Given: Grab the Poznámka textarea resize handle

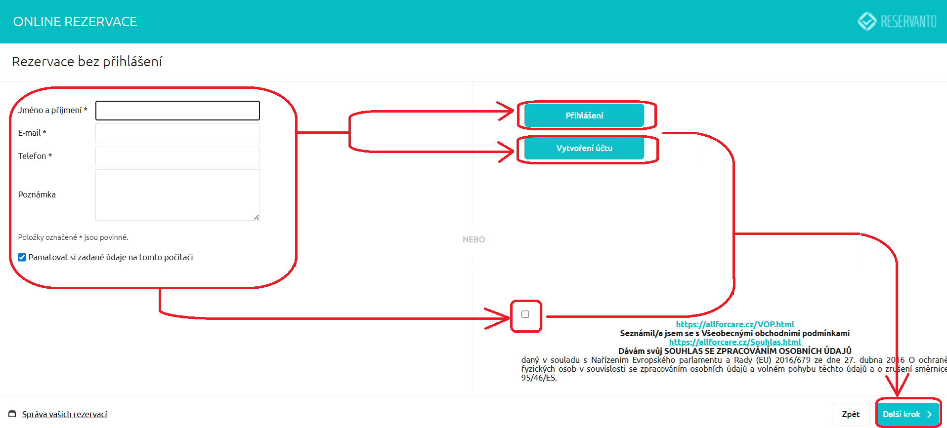Looking at the screenshot, I should (x=256, y=217).
